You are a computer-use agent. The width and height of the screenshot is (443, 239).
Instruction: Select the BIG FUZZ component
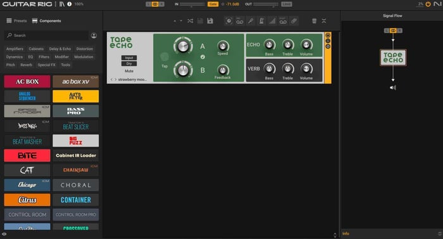coord(76,140)
